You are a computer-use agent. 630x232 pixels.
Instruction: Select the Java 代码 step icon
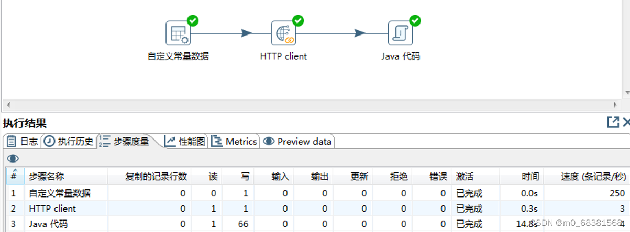[x=400, y=33]
